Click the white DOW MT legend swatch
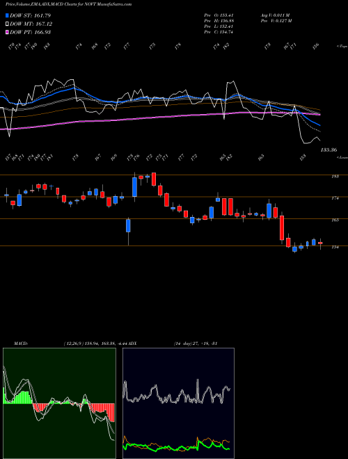 [x=7, y=24]
